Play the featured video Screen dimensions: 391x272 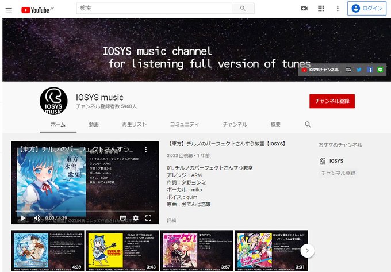tap(23, 218)
